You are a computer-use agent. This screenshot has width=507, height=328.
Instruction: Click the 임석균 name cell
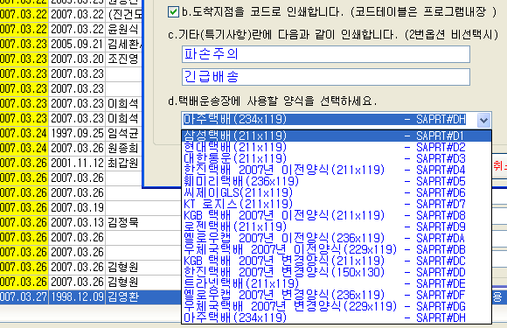pos(123,133)
